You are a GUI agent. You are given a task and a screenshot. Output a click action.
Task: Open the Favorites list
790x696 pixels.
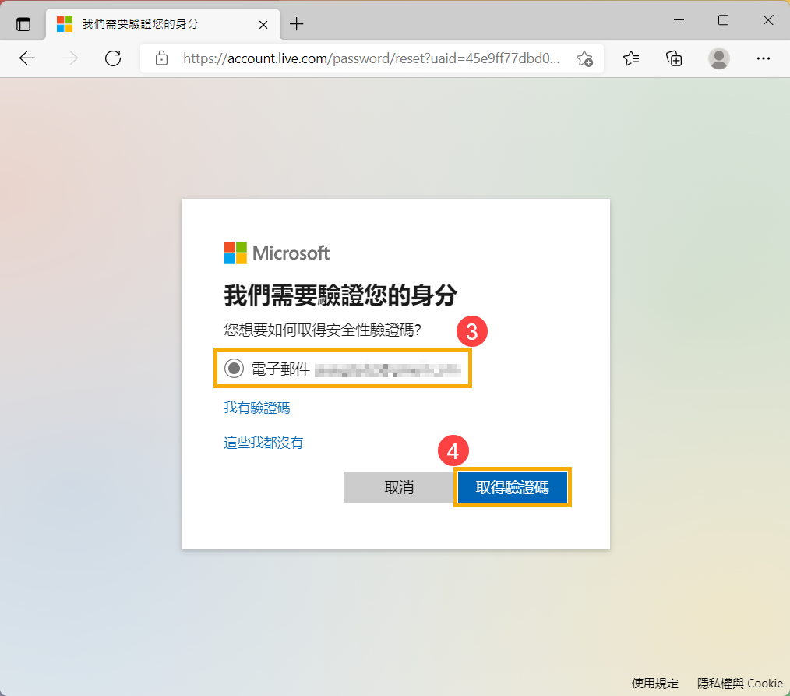pos(631,58)
